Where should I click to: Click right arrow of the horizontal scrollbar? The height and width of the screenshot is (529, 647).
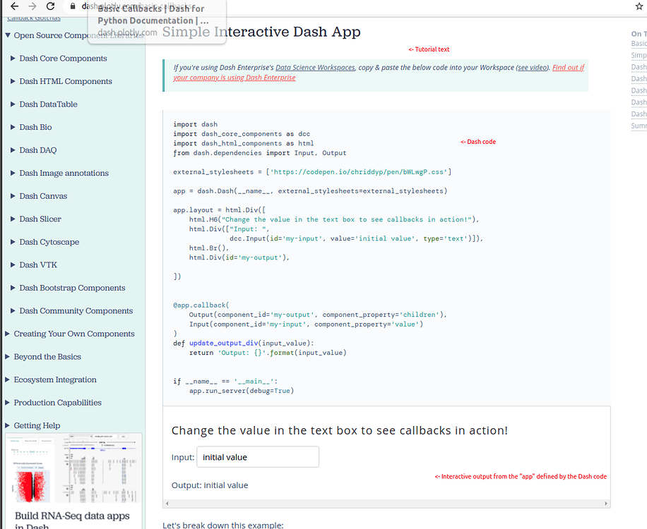(x=606, y=504)
